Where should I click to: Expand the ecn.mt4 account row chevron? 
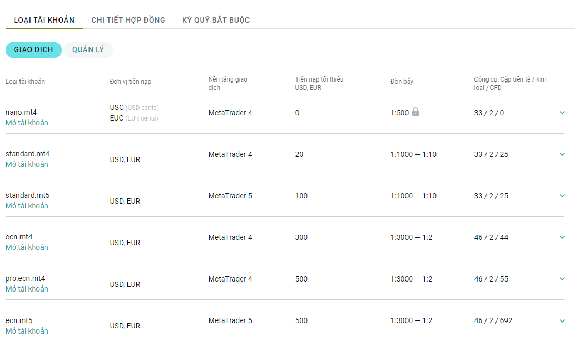tap(562, 237)
